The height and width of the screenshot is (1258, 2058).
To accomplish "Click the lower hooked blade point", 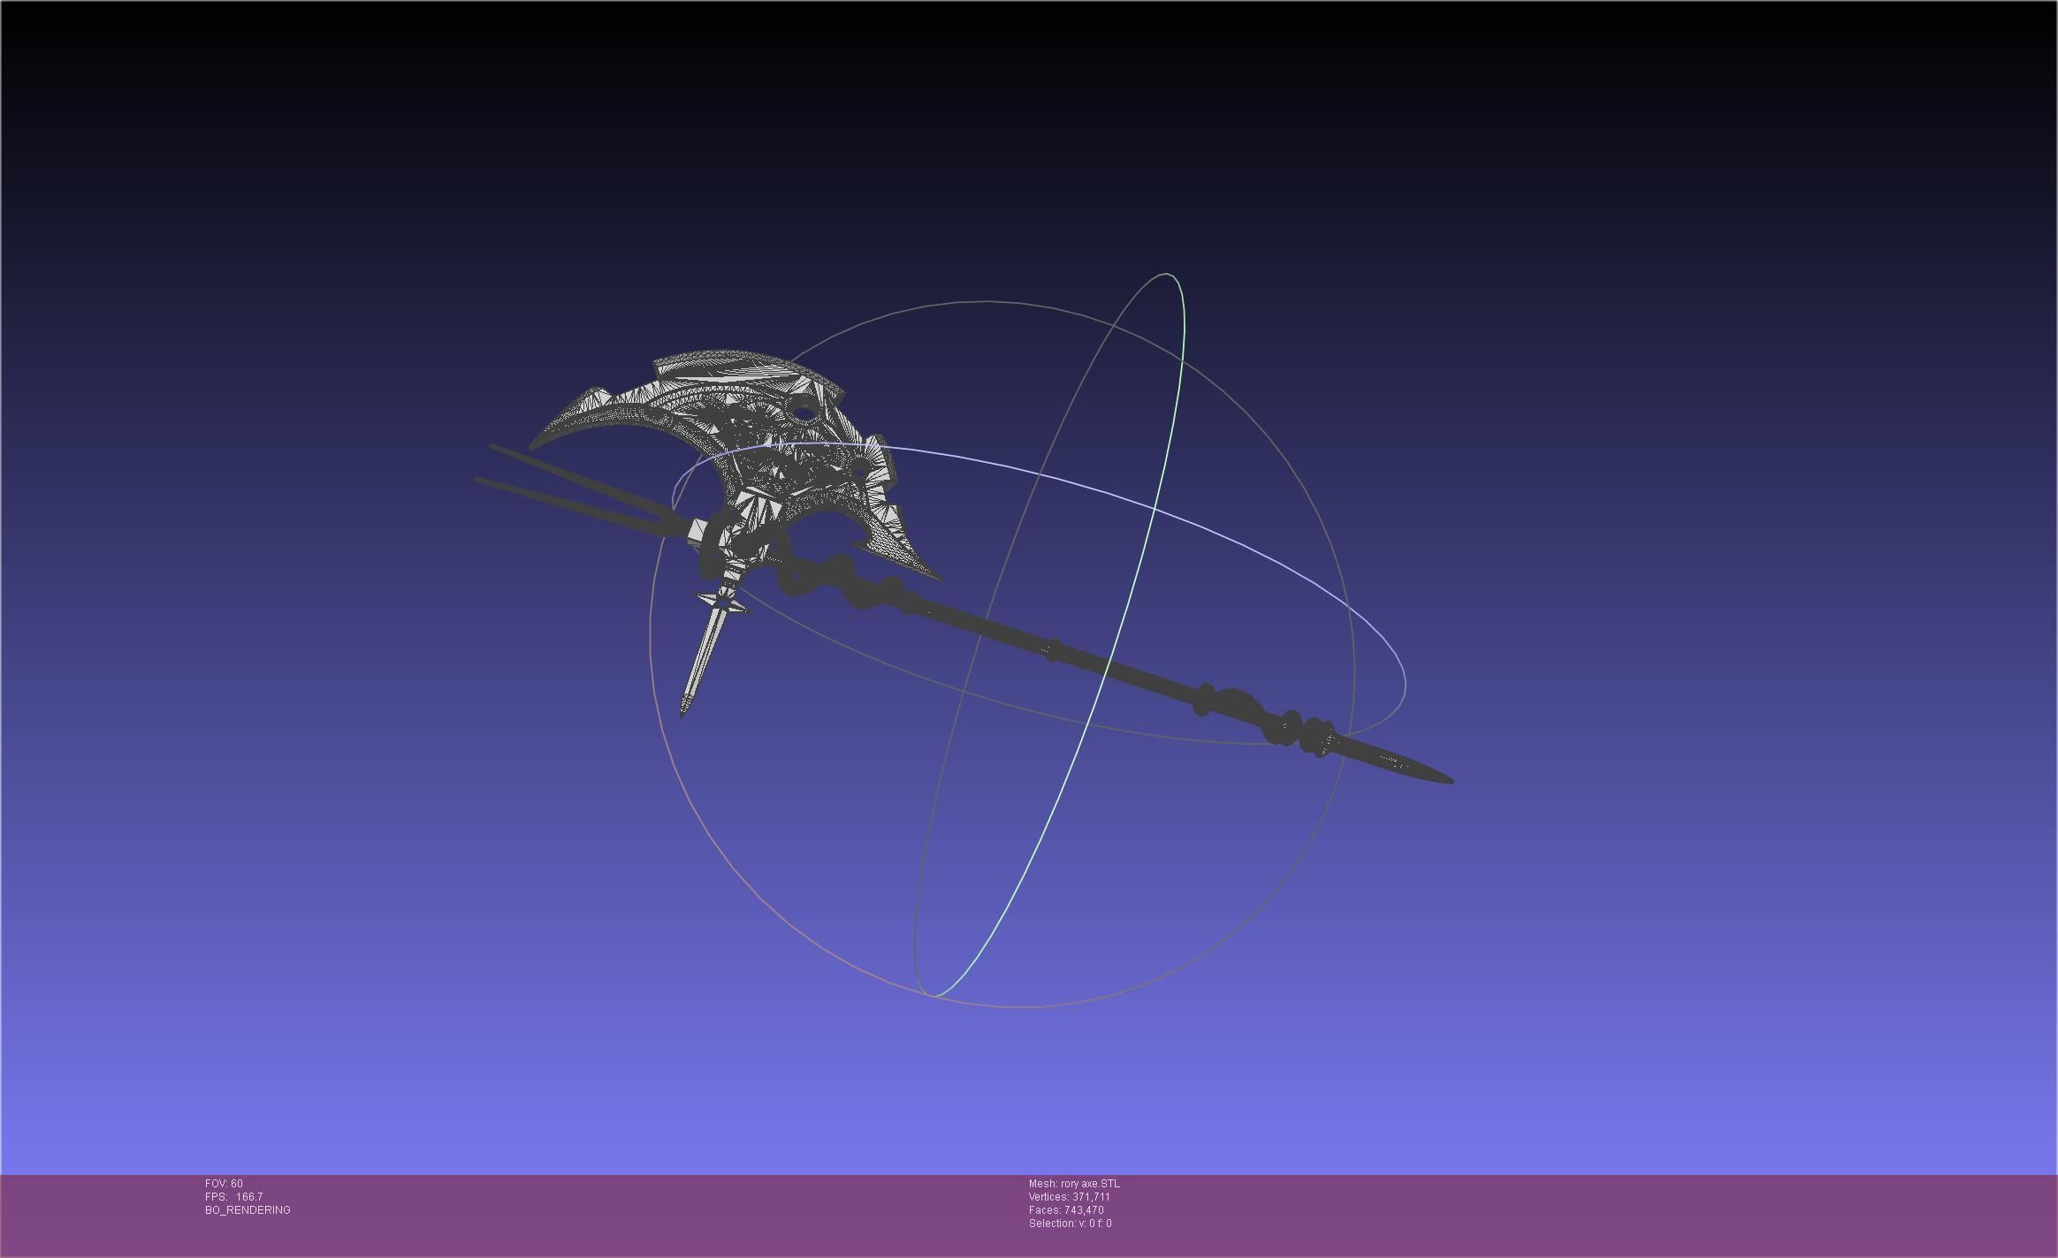I will (934, 576).
